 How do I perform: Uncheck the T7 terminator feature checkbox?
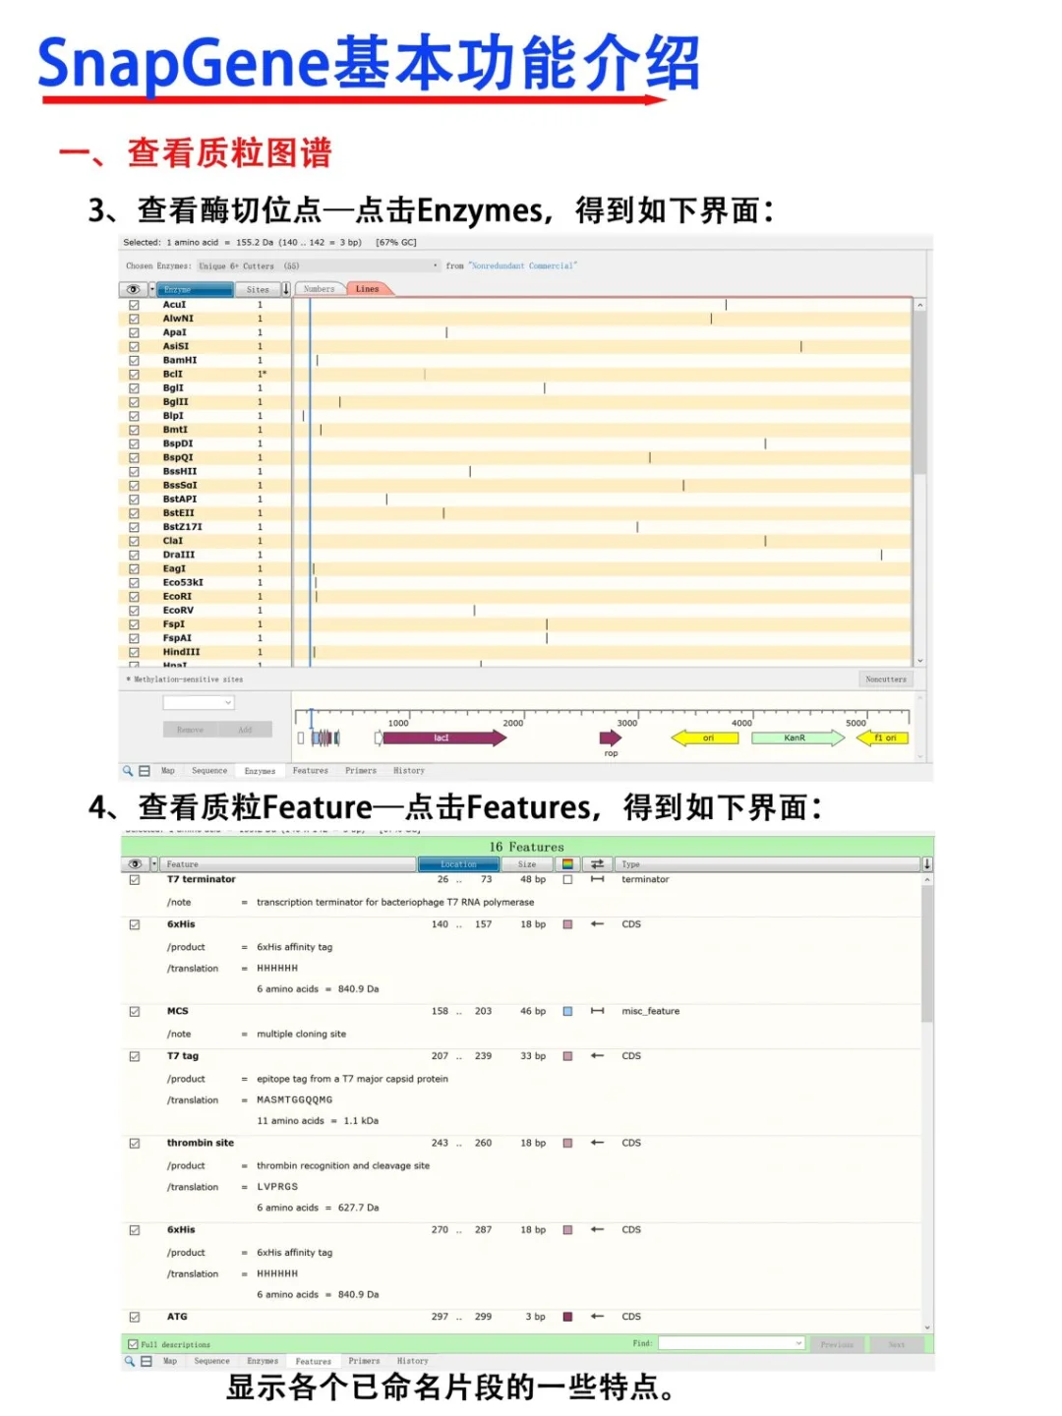(134, 879)
